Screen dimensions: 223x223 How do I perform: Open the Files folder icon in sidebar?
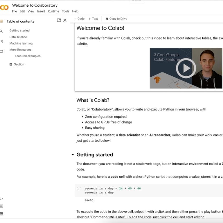pos(1,51)
